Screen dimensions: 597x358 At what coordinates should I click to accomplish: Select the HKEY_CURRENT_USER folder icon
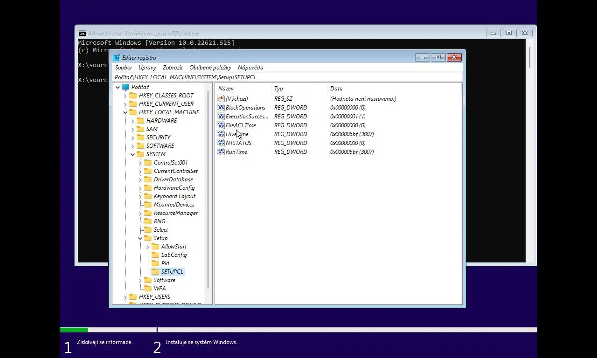133,104
